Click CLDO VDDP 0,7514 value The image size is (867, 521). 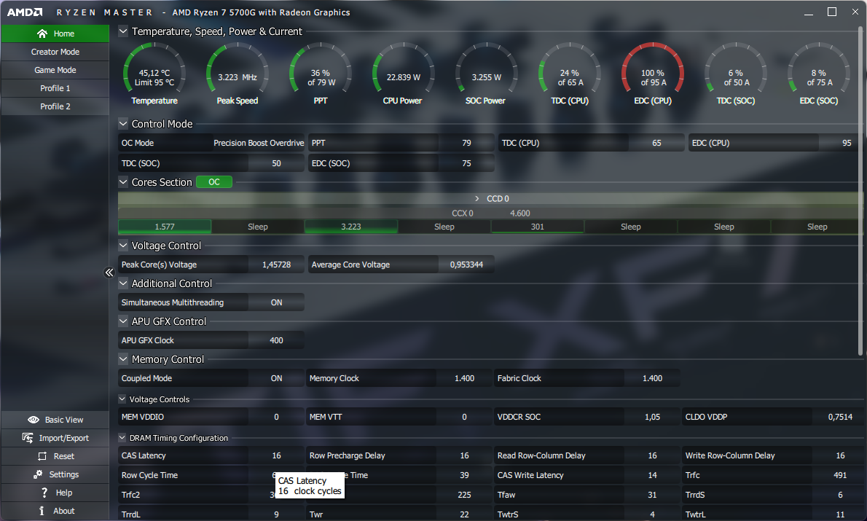(840, 417)
